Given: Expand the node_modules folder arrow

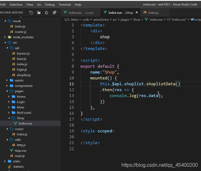Looking at the screenshot, I should pos(5,37).
